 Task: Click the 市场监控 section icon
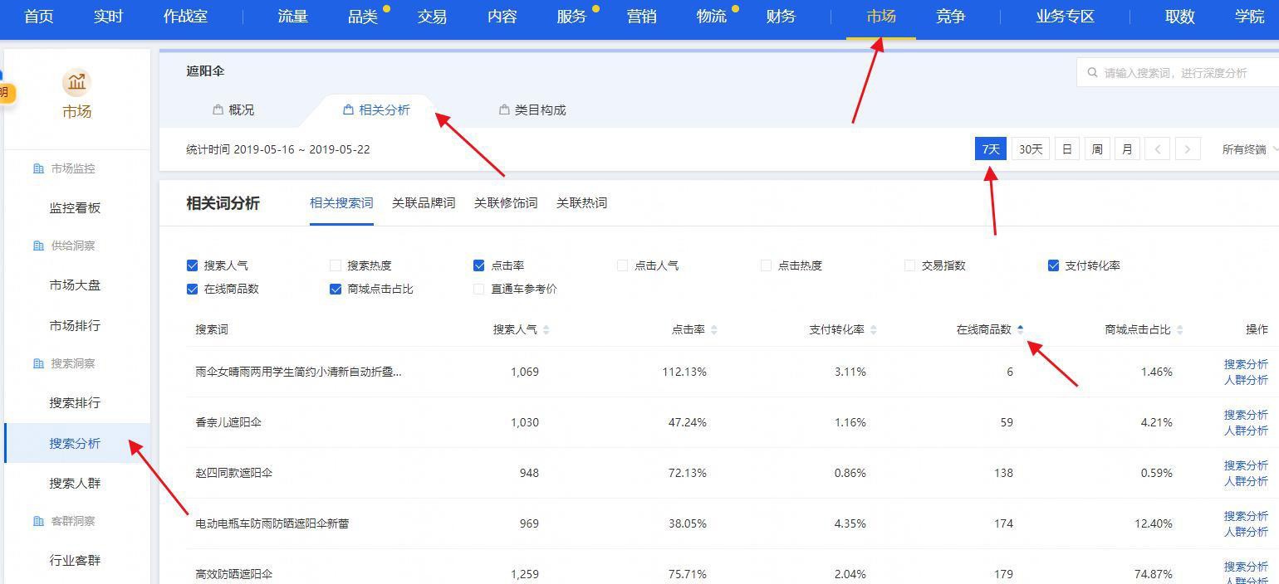tap(38, 168)
